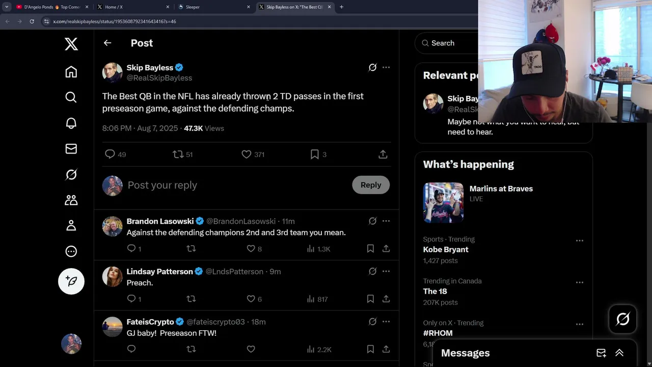652x367 pixels.
Task: Repost icon showing 51
Action: (183, 154)
